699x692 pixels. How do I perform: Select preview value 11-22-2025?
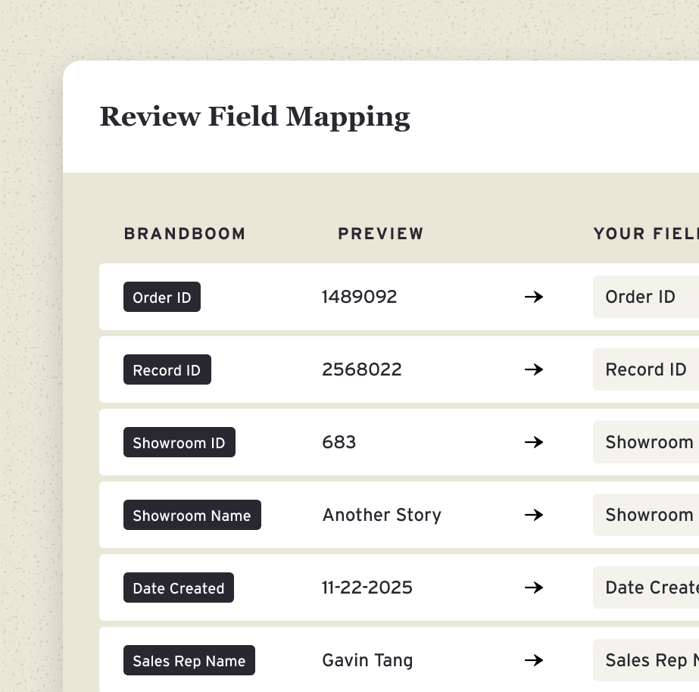[367, 588]
